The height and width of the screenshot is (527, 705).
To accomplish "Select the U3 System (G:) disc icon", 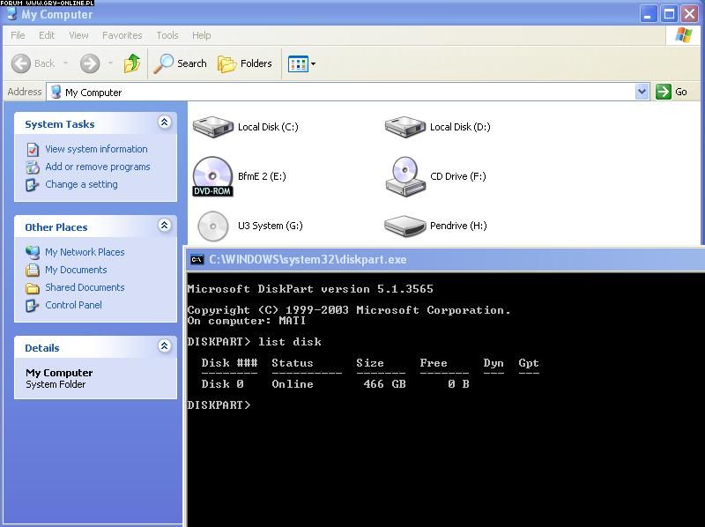I will pos(213,226).
